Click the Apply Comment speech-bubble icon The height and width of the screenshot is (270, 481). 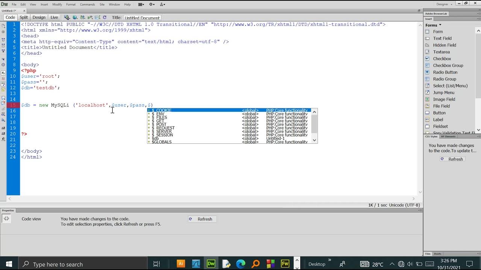point(3,97)
